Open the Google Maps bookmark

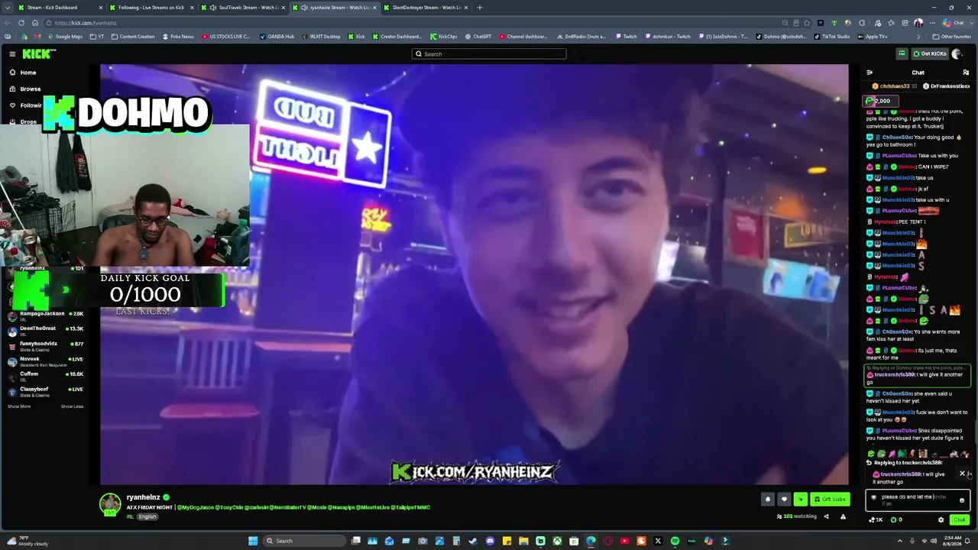pos(64,37)
